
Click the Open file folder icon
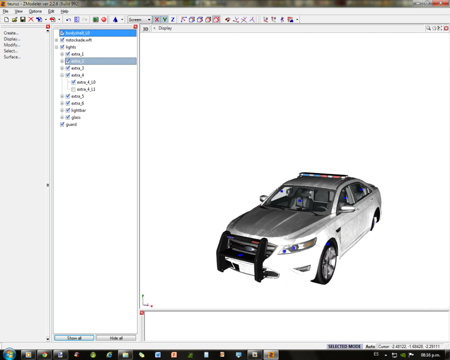[x=14, y=19]
